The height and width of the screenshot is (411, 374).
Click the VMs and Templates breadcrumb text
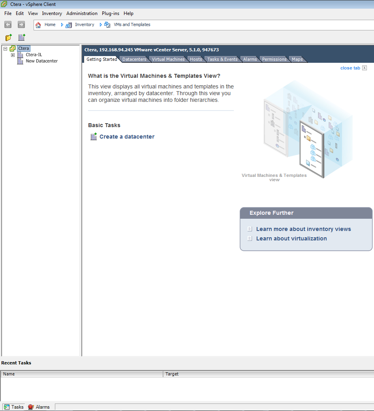[x=132, y=24]
